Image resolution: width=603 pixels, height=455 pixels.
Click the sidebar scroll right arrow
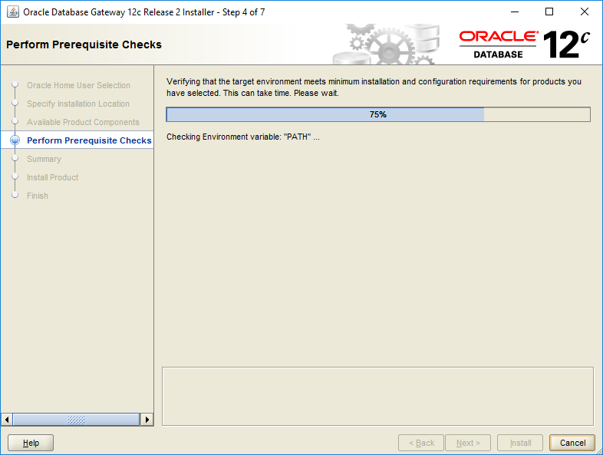[147, 419]
